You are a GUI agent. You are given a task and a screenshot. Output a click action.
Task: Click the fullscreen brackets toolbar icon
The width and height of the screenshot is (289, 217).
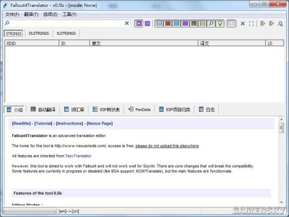(251, 24)
